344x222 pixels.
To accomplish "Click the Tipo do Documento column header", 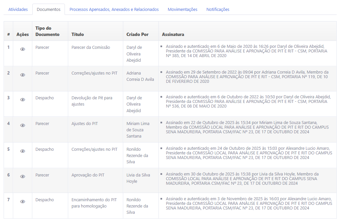I will 47,31.
